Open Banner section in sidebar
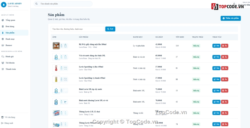Screen dimensions: 250x128 click(14, 45)
